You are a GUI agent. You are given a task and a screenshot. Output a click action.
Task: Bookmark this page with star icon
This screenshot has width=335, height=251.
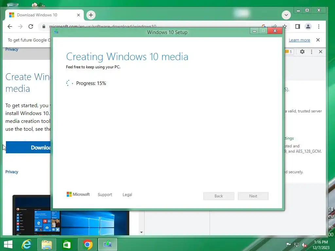point(285,26)
